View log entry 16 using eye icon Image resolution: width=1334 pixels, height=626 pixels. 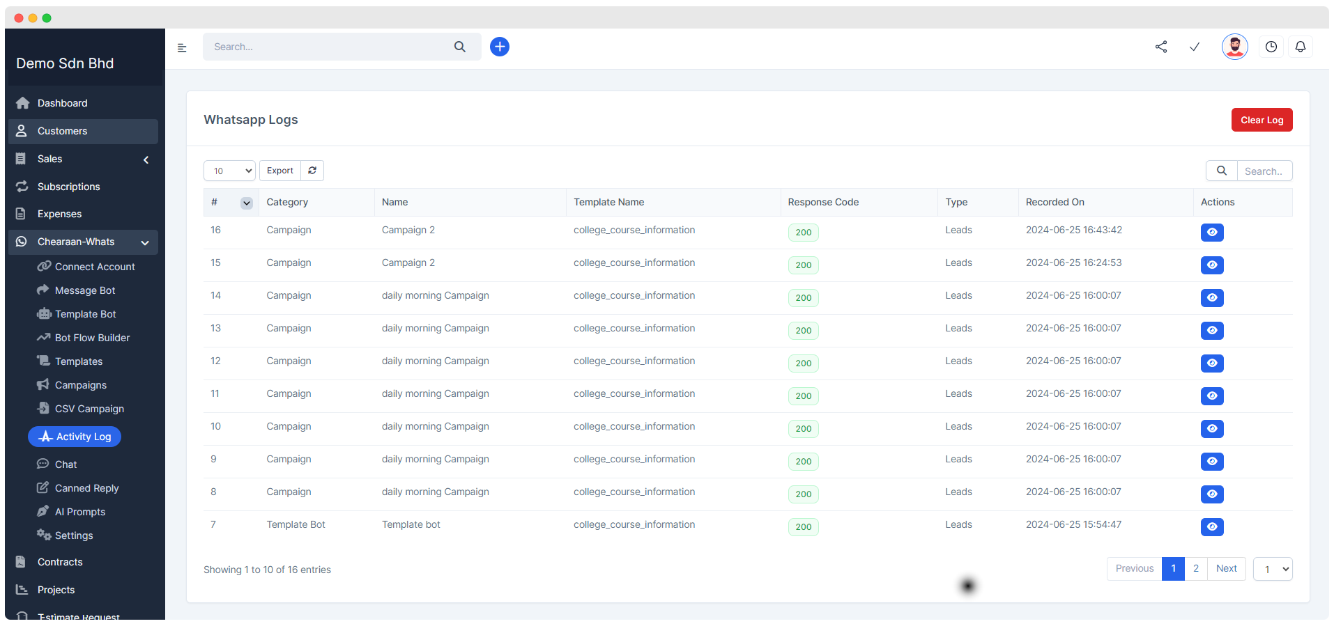pyautogui.click(x=1211, y=233)
